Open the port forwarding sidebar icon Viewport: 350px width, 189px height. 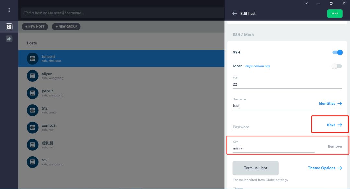tap(9, 39)
